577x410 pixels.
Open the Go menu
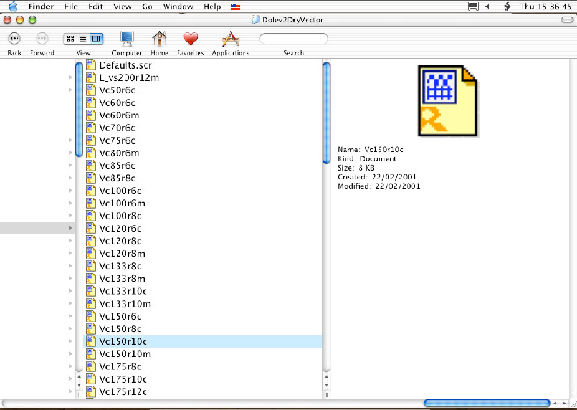coord(147,7)
